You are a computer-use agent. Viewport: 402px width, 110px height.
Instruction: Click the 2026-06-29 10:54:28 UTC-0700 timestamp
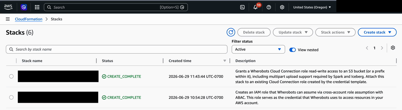(196, 98)
